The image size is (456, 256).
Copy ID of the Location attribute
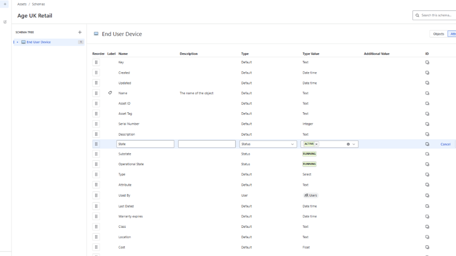427,237
